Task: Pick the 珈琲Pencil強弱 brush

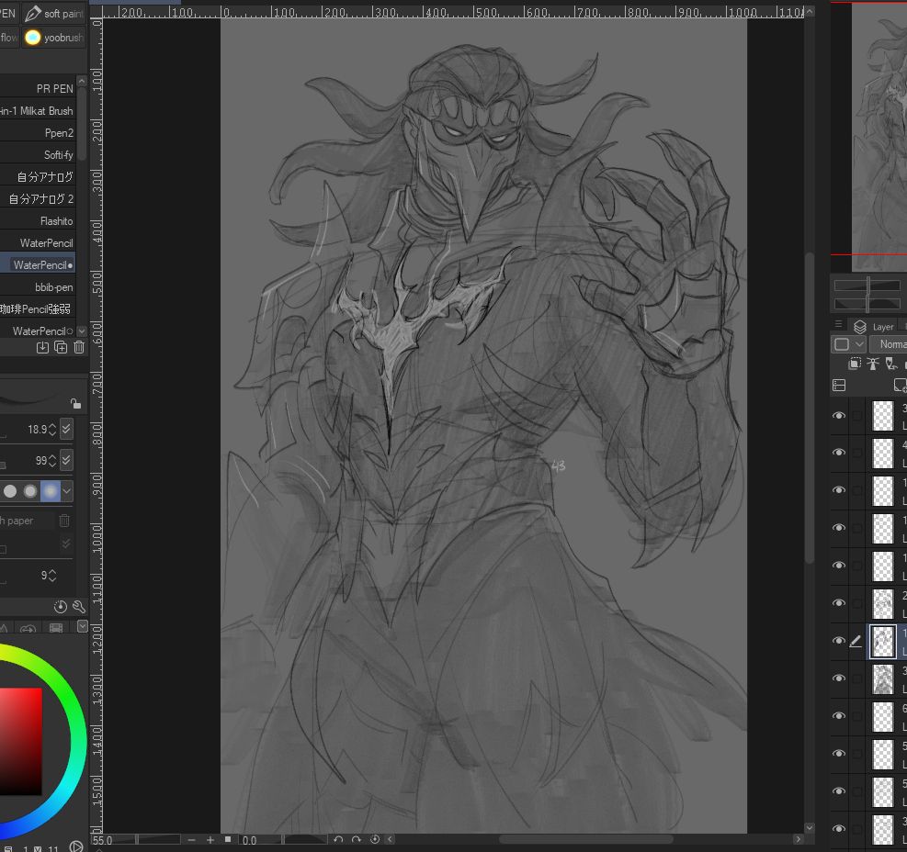Action: point(38,308)
